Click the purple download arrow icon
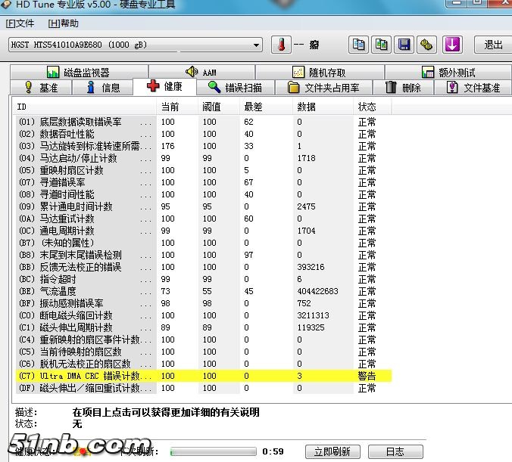The image size is (512, 462). pos(453,45)
